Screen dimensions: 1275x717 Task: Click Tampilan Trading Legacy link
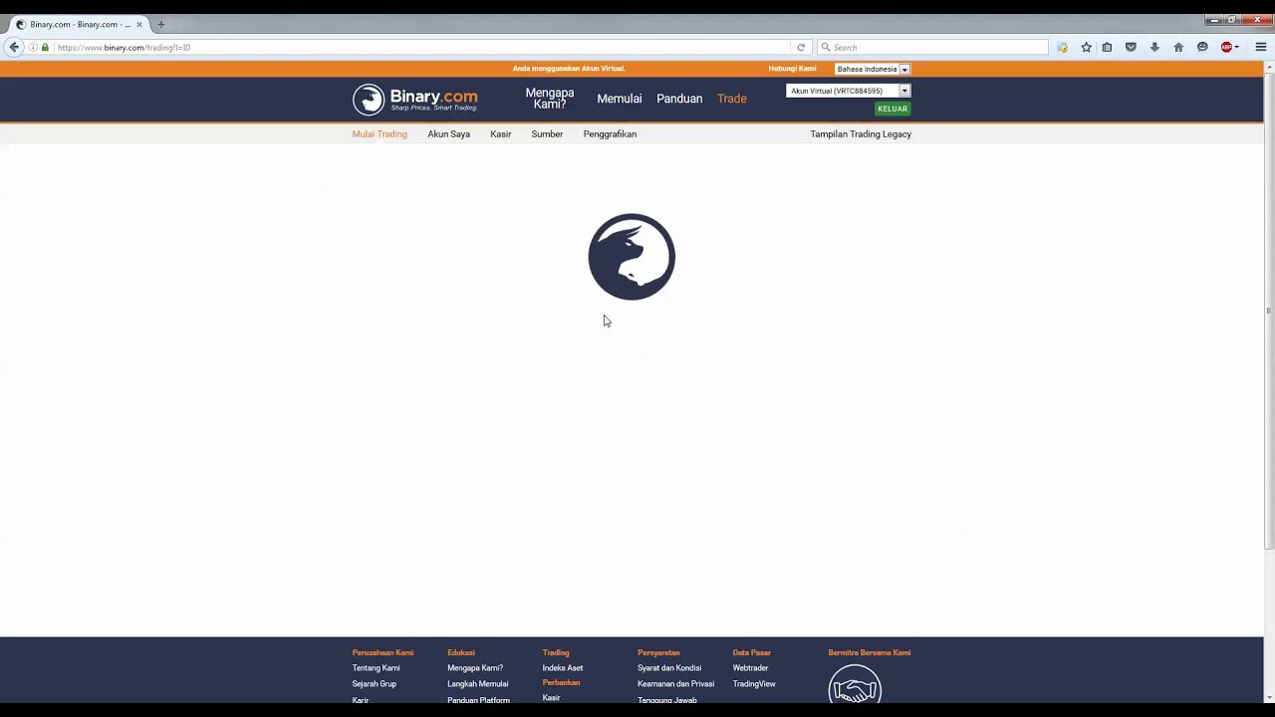[861, 134]
